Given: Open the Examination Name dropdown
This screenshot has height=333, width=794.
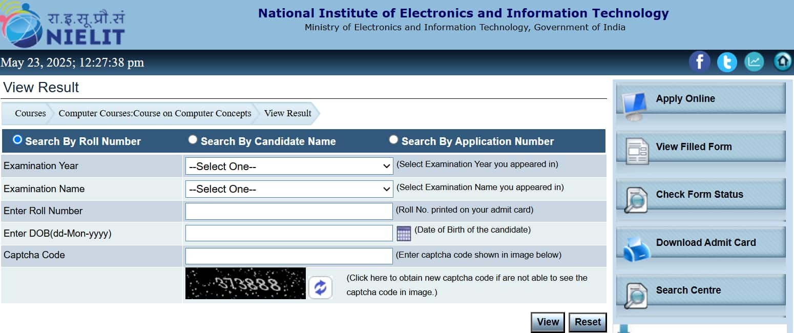Looking at the screenshot, I should (x=288, y=189).
